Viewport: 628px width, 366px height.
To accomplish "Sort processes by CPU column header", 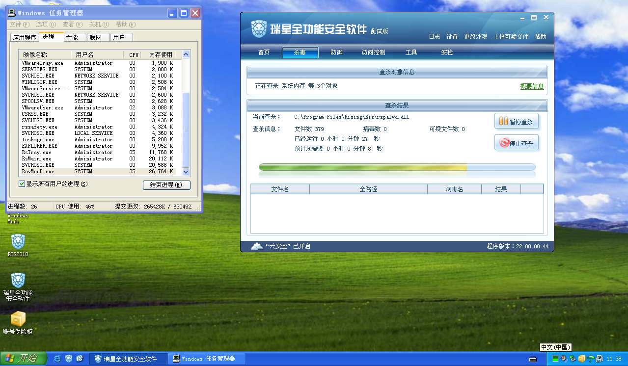I will 134,54.
